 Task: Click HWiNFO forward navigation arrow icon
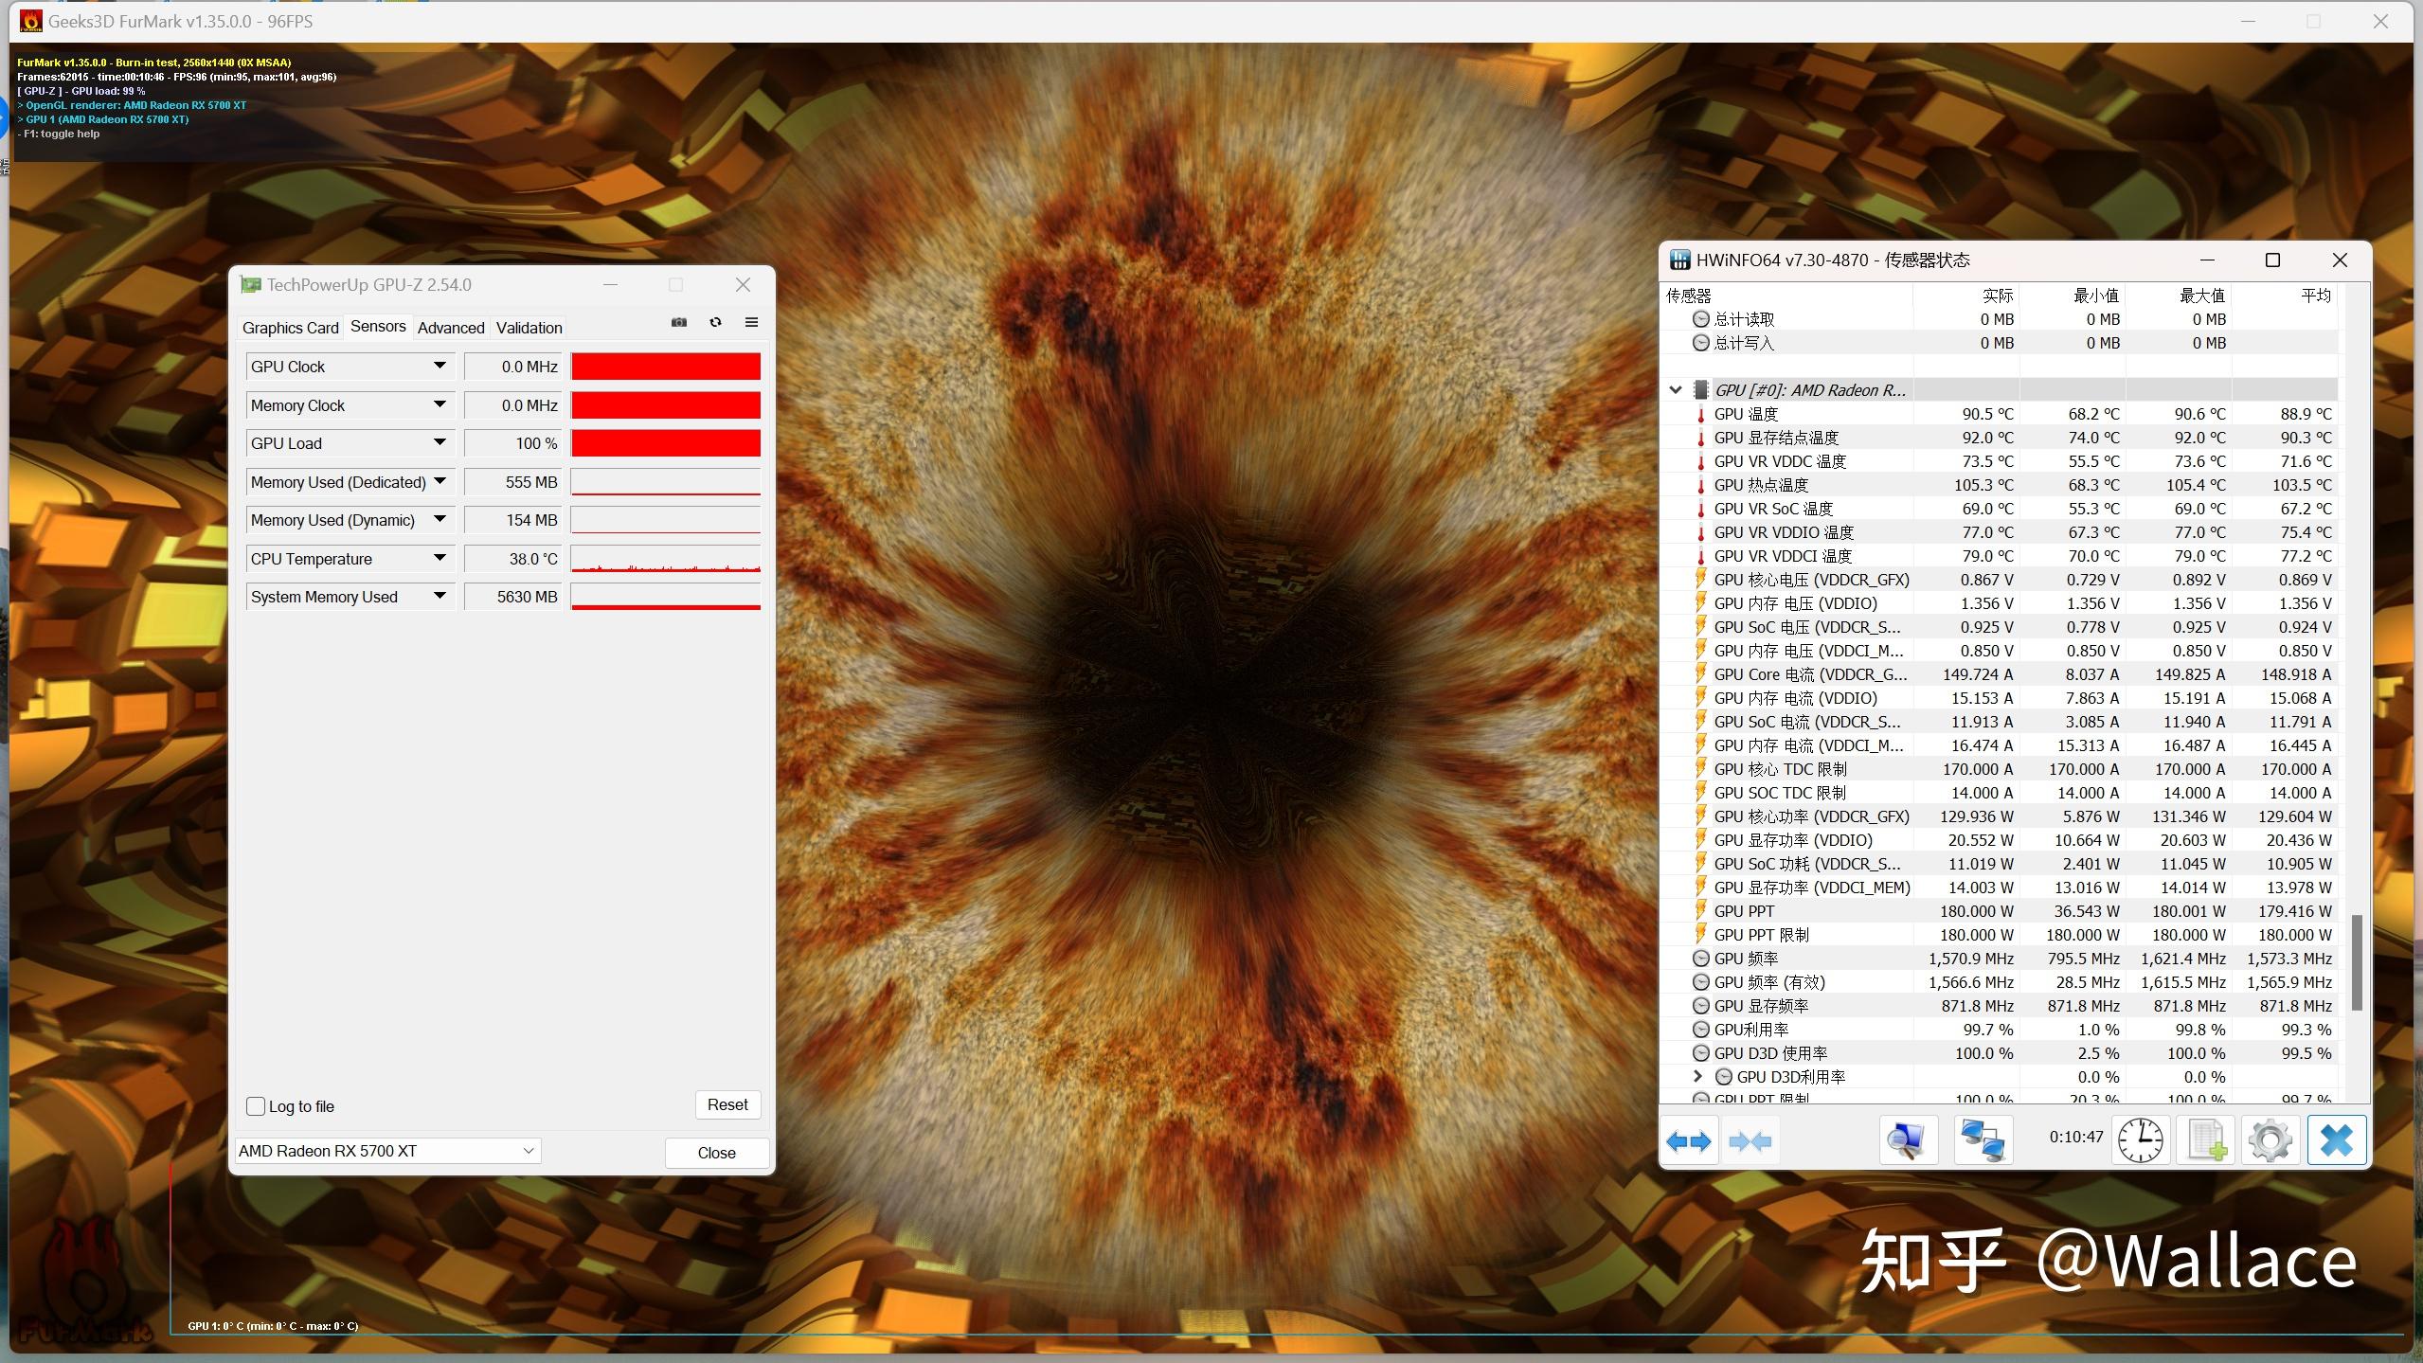coord(1691,1140)
